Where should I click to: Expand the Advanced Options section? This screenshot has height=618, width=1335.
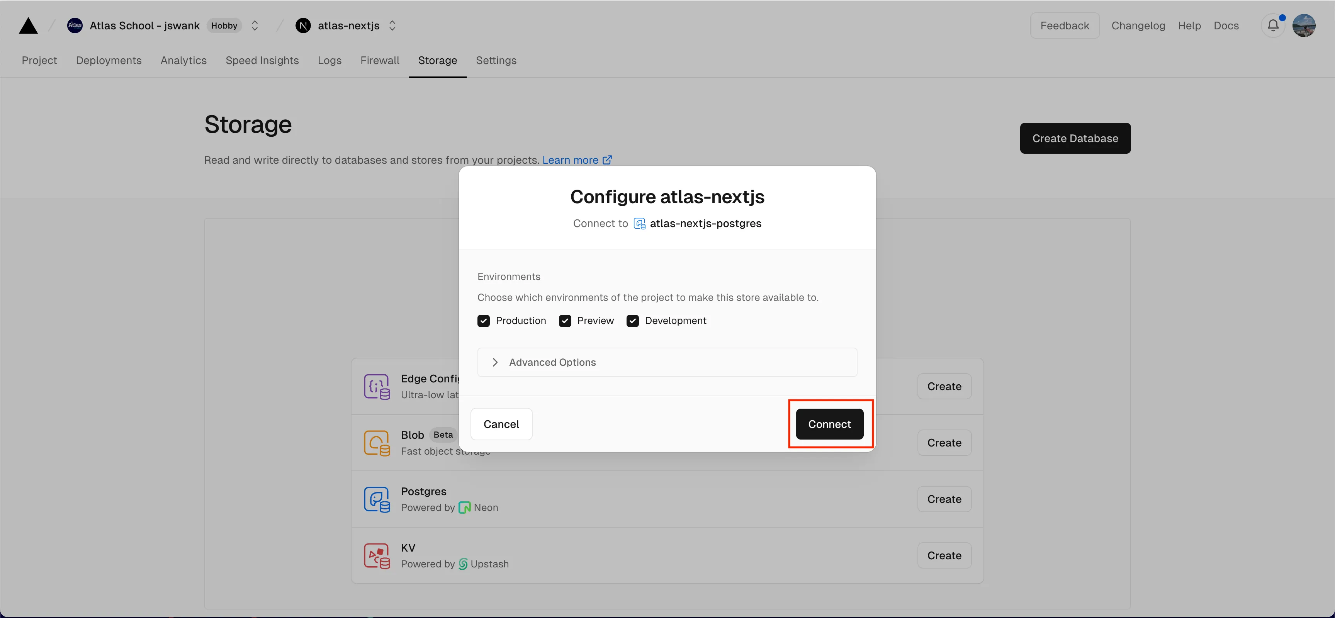[x=667, y=362]
